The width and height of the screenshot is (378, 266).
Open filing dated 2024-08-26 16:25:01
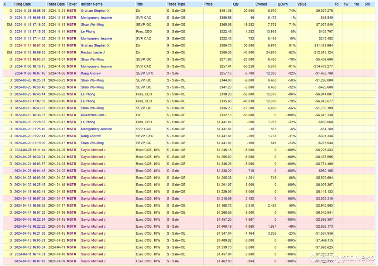point(30,80)
